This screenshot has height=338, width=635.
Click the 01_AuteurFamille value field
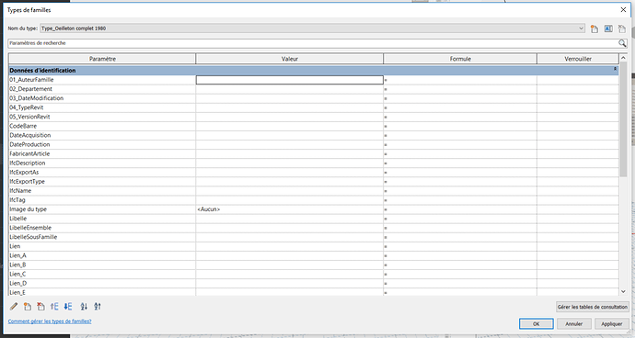point(290,80)
